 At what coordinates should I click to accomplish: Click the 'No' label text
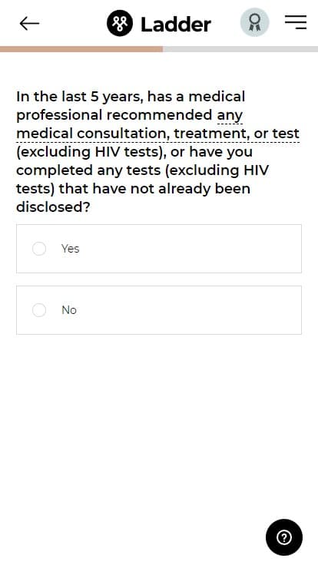pyautogui.click(x=69, y=310)
